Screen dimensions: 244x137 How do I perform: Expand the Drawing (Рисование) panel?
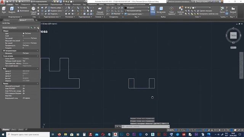point(70,17)
